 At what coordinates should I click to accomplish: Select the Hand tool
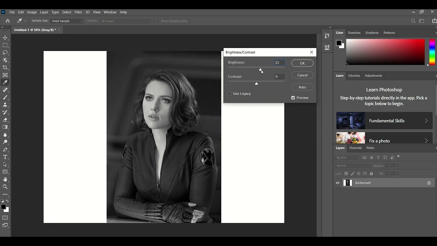[5, 179]
